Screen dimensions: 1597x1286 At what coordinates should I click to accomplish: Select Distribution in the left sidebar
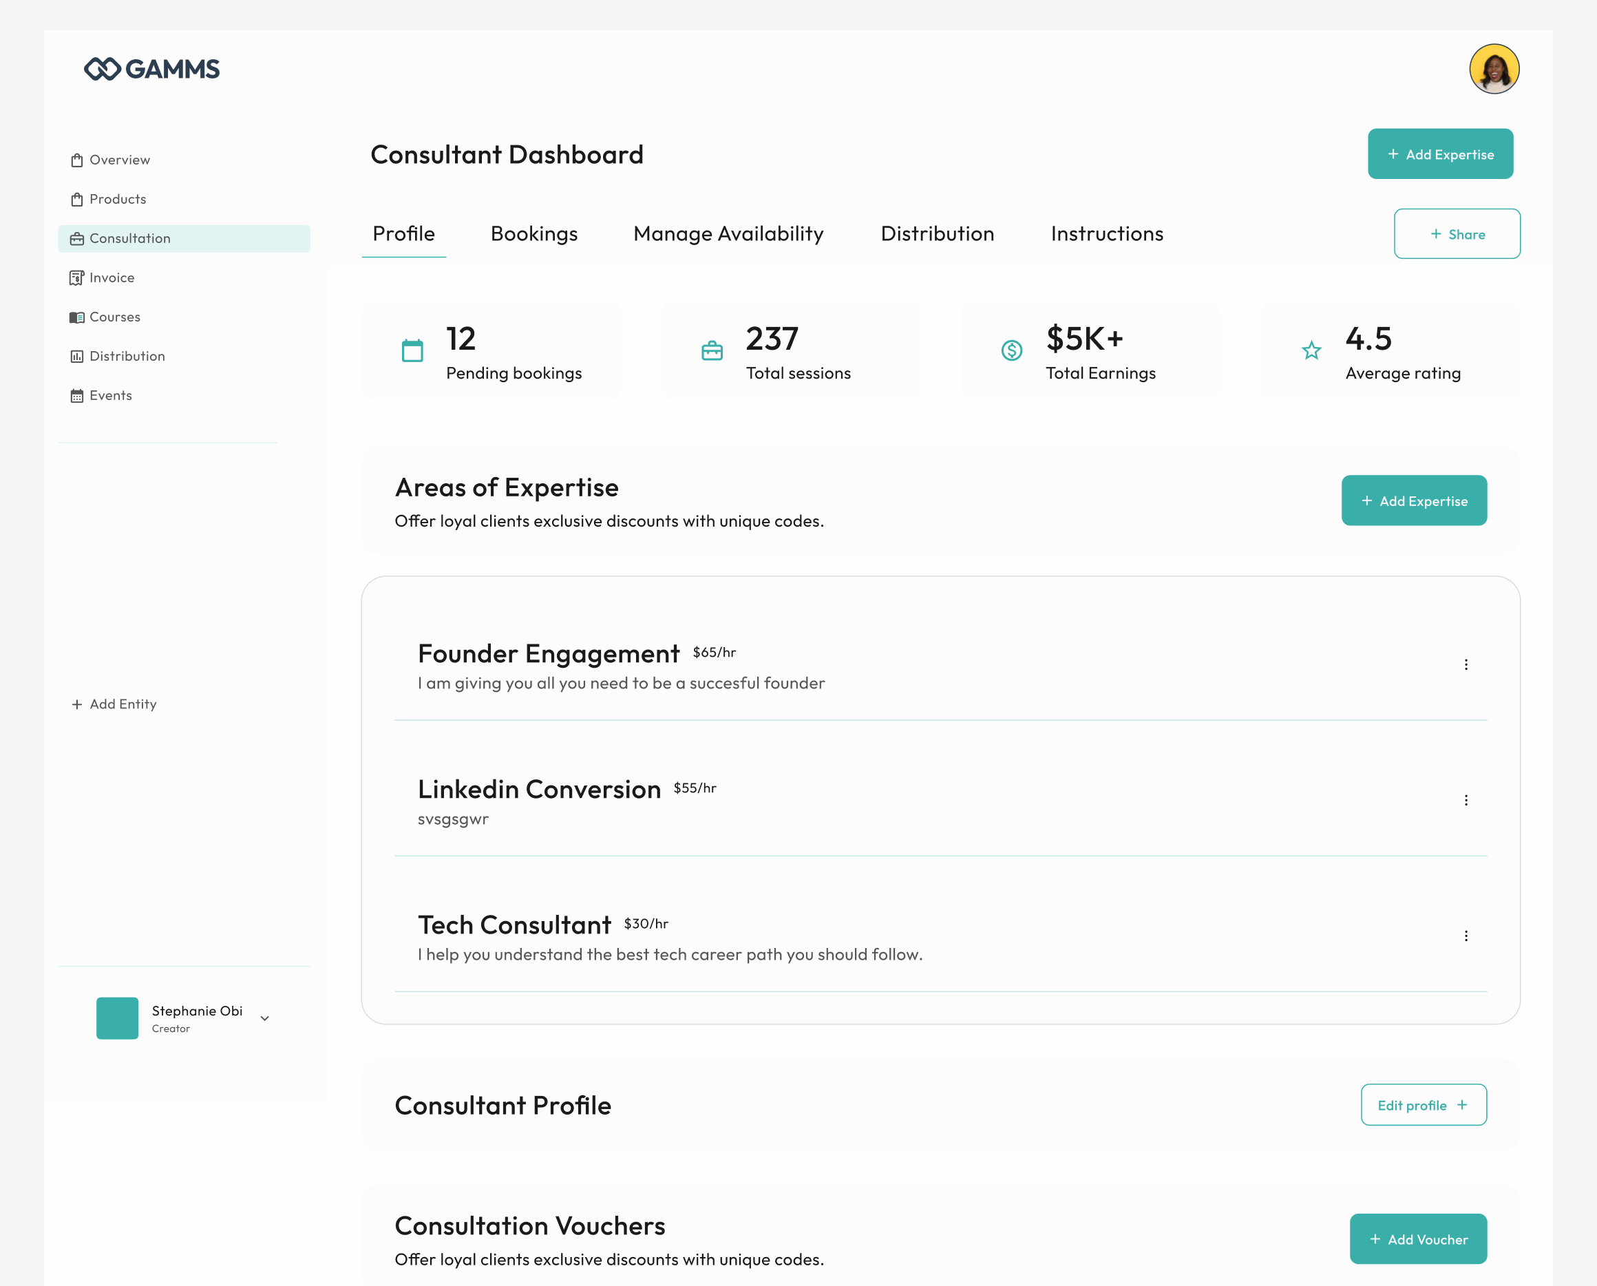coord(127,357)
